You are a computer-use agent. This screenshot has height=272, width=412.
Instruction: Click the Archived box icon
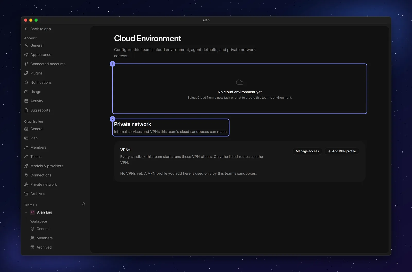point(32,247)
